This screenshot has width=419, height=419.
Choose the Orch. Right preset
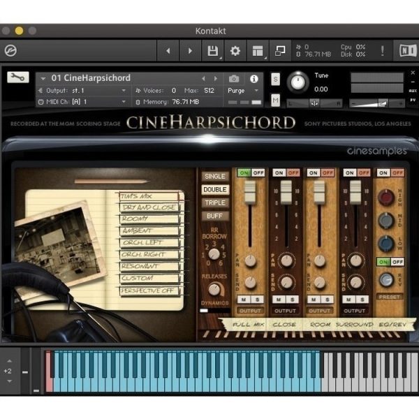150,254
